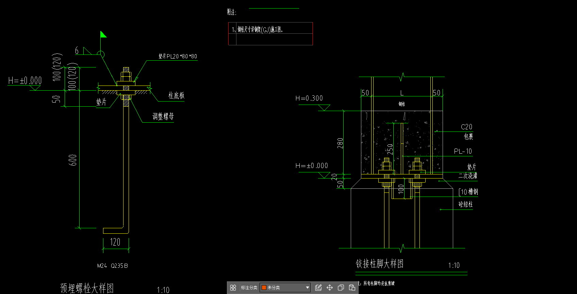577x294 pixels.
Task: Click the copy icon in annotation toolbar
Action: coord(341,288)
